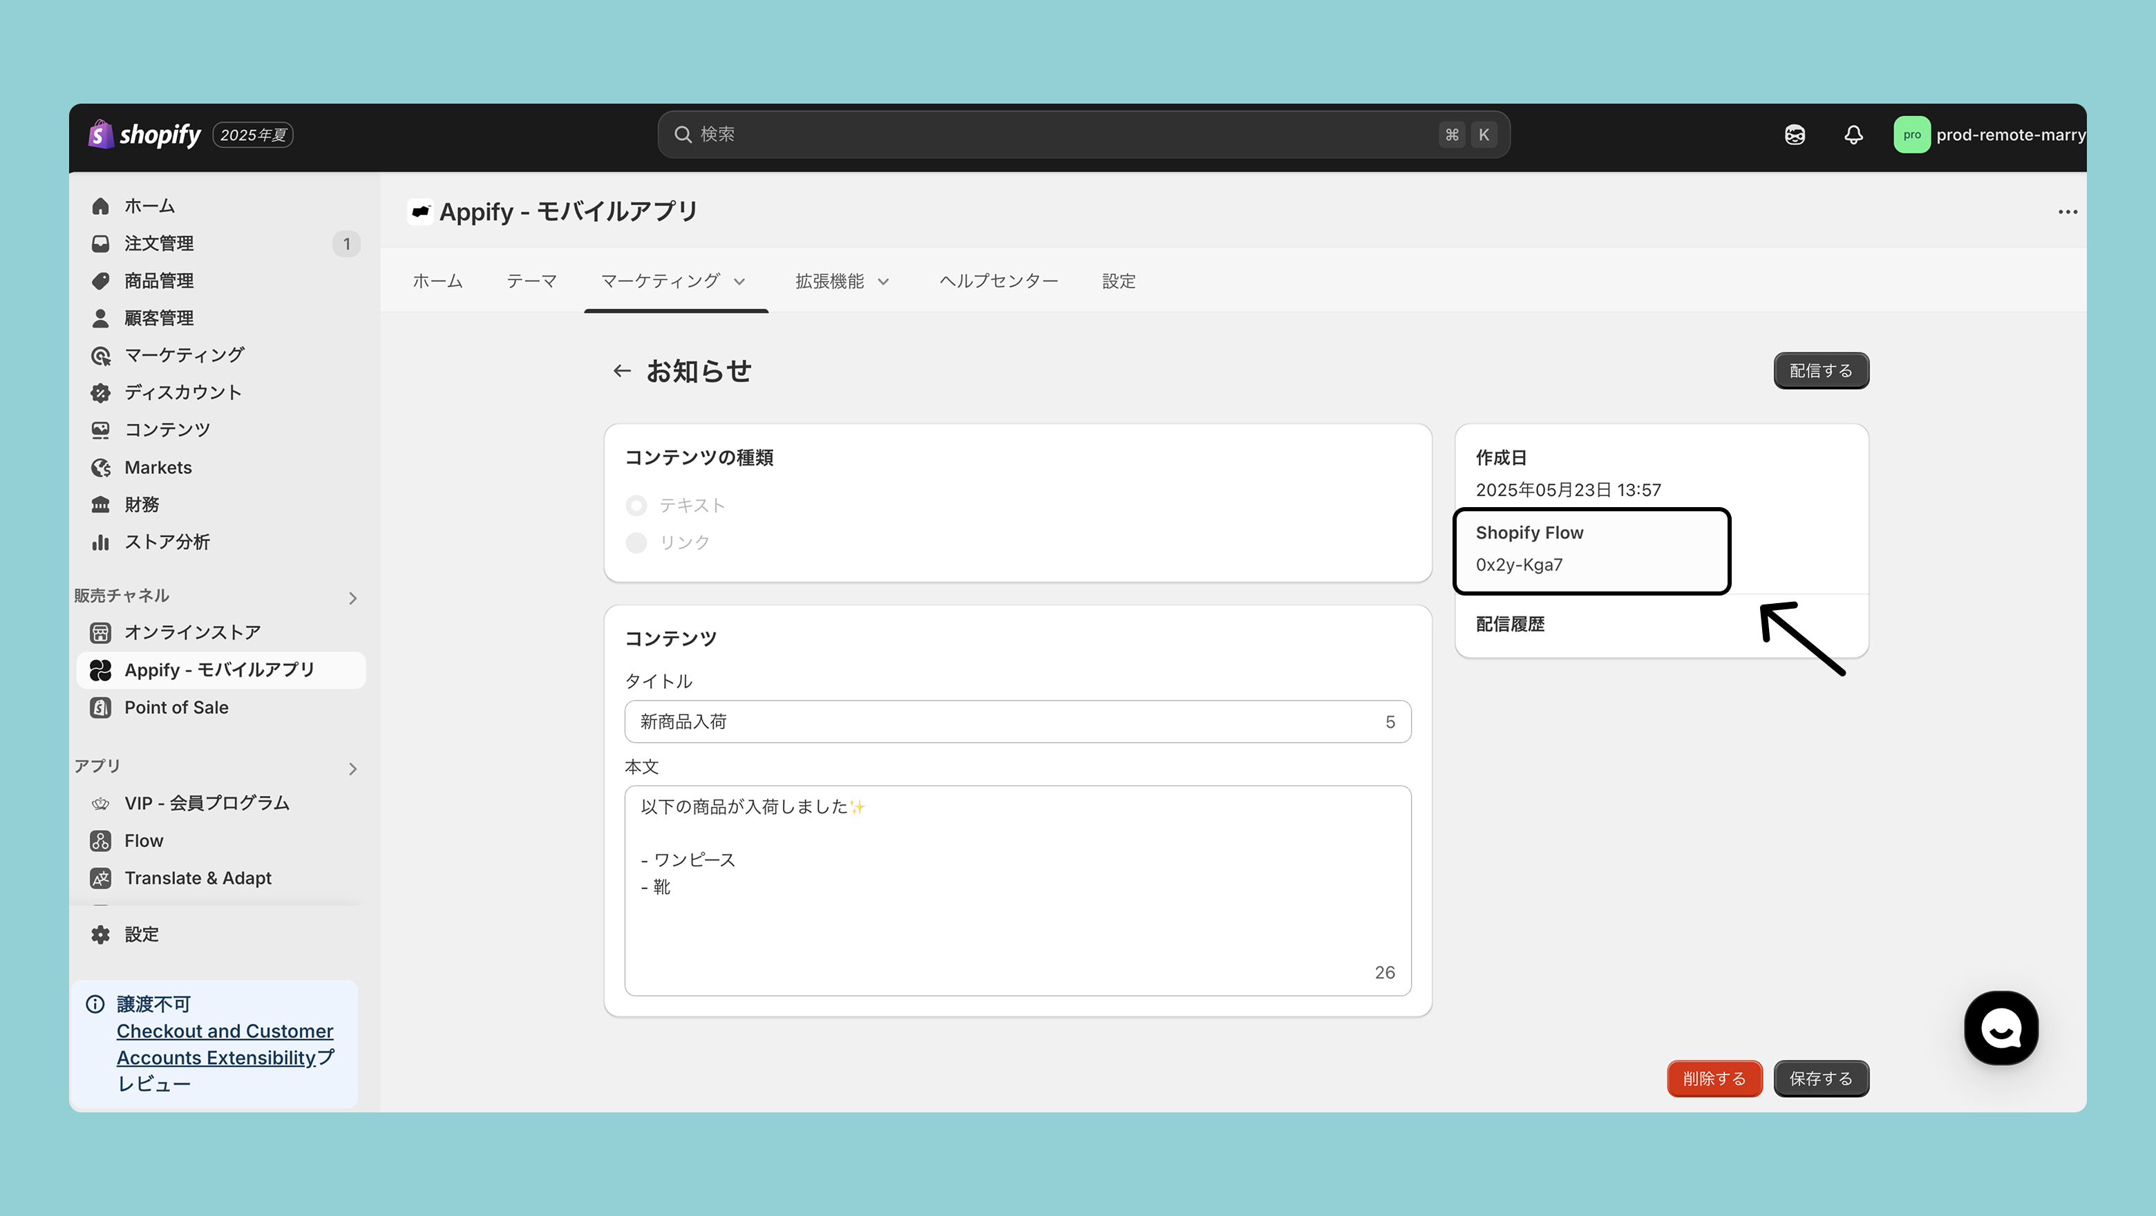Click the three-dot more actions icon

[2068, 211]
